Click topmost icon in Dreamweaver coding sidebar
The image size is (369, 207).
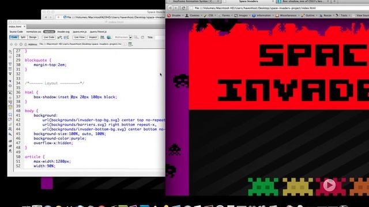pos(10,52)
